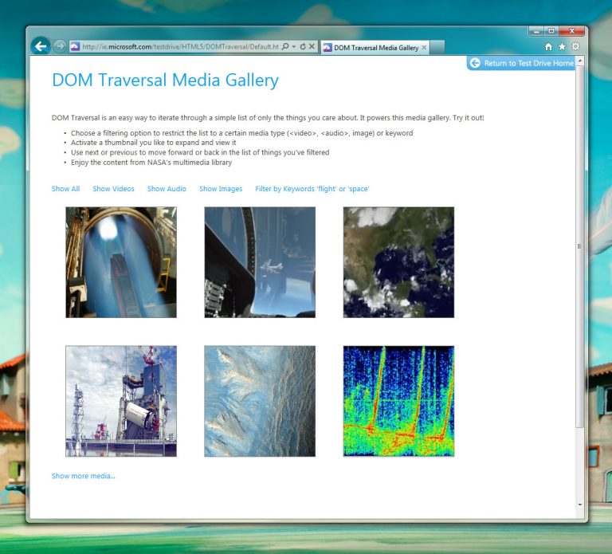Filter by Keywords 'flight' or 'space'
The image size is (612, 554).
312,189
